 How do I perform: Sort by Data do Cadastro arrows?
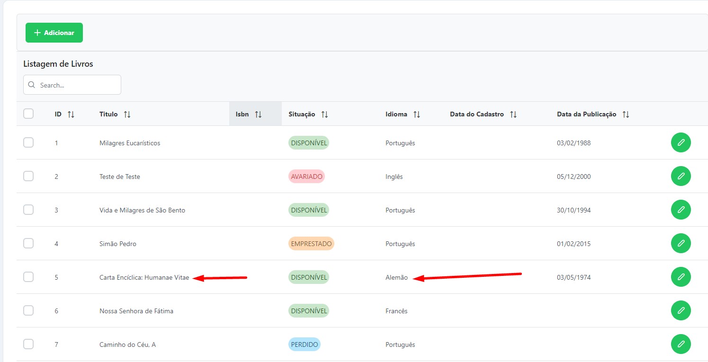click(x=513, y=115)
